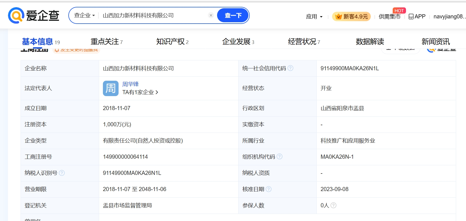The height and width of the screenshot is (221, 466).
Task: Open the APP download link
Action: (x=417, y=16)
